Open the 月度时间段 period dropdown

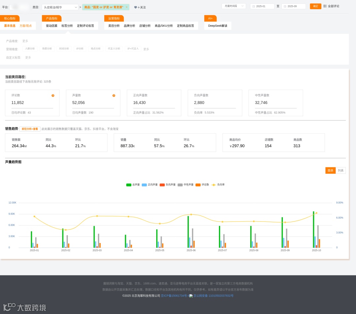coord(234,6)
